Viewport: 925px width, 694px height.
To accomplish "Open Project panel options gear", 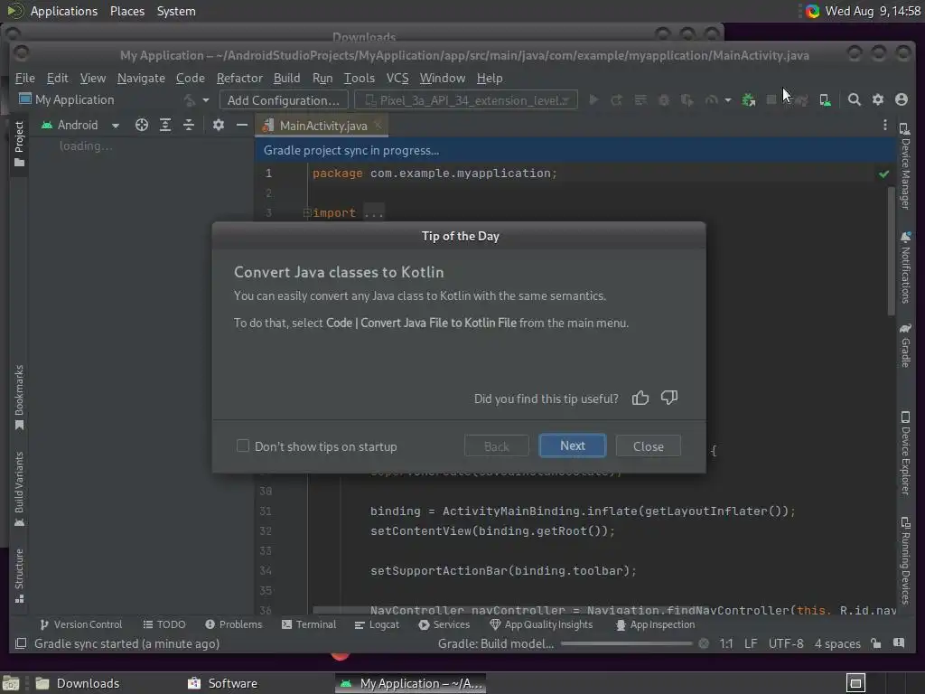I will click(219, 125).
